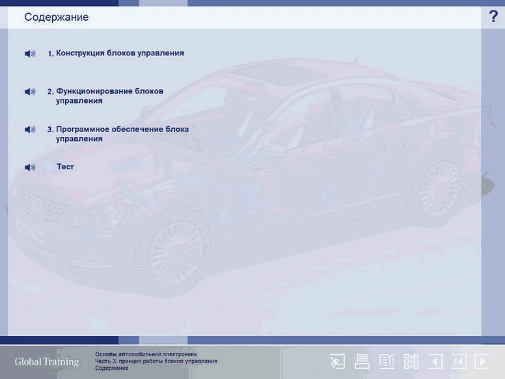Go to previous page with left arrow

tap(435, 361)
